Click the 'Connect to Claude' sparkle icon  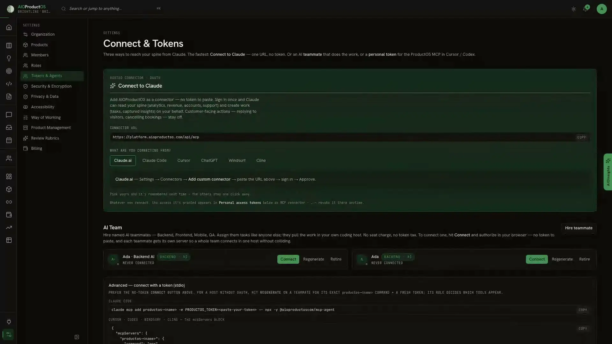113,86
